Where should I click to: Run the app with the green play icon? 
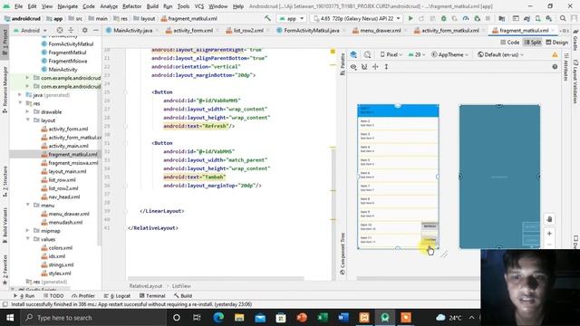pos(411,18)
